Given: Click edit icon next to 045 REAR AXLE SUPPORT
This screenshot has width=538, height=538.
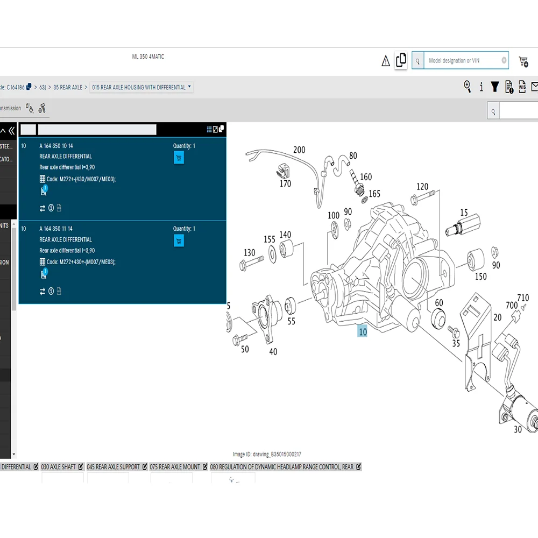Looking at the screenshot, I should tap(144, 466).
